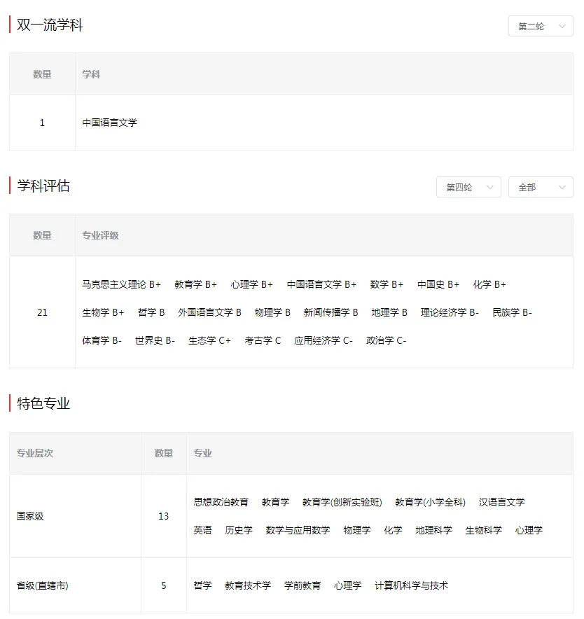Select 物理学 B entry
Screen dimensions: 584x619
click(272, 313)
